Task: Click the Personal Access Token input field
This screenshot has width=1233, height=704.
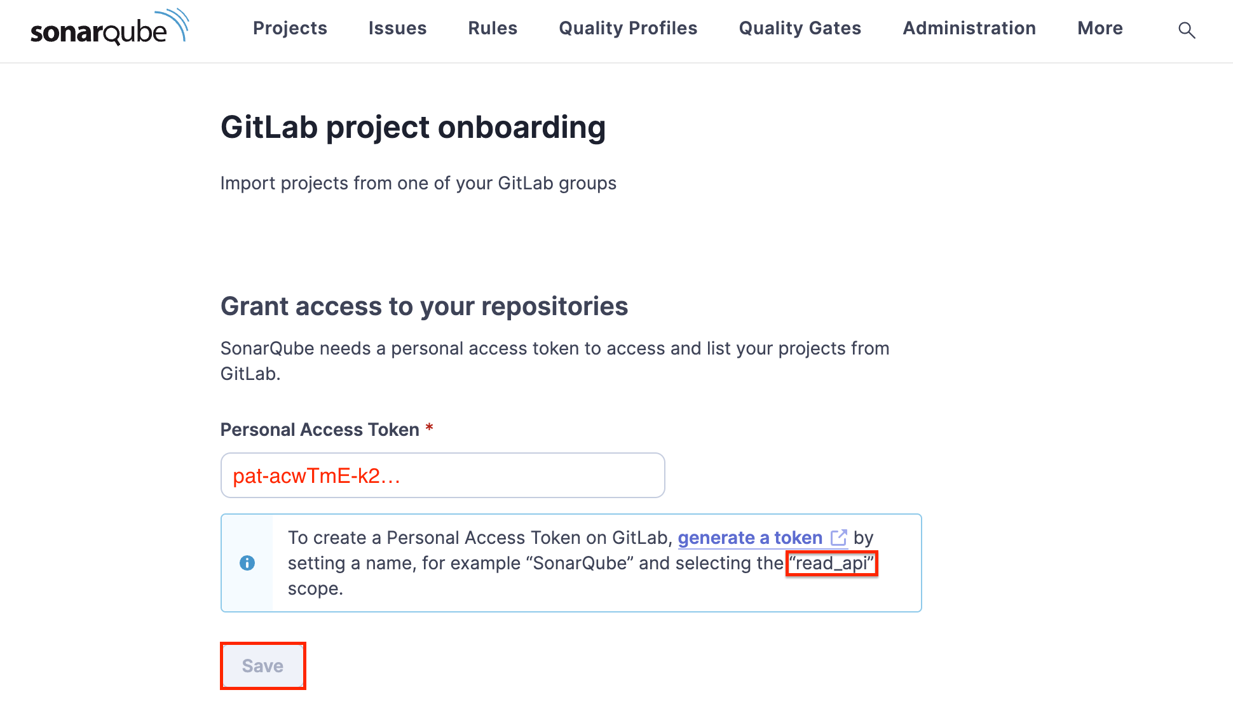Action: pos(443,475)
